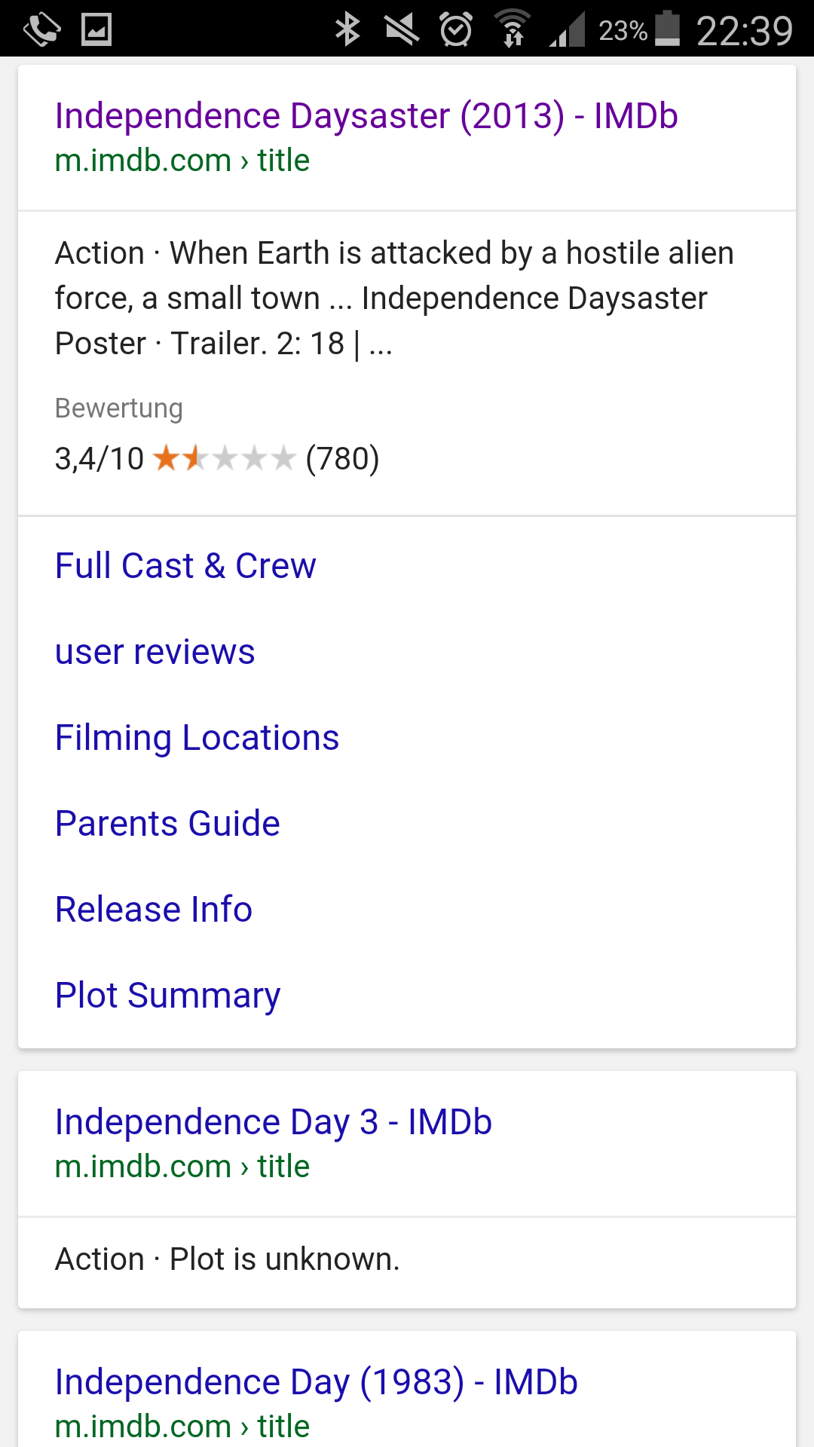This screenshot has height=1447, width=814.
Task: Open Independence Daysaster (2013) IMDb result
Action: coord(366,116)
